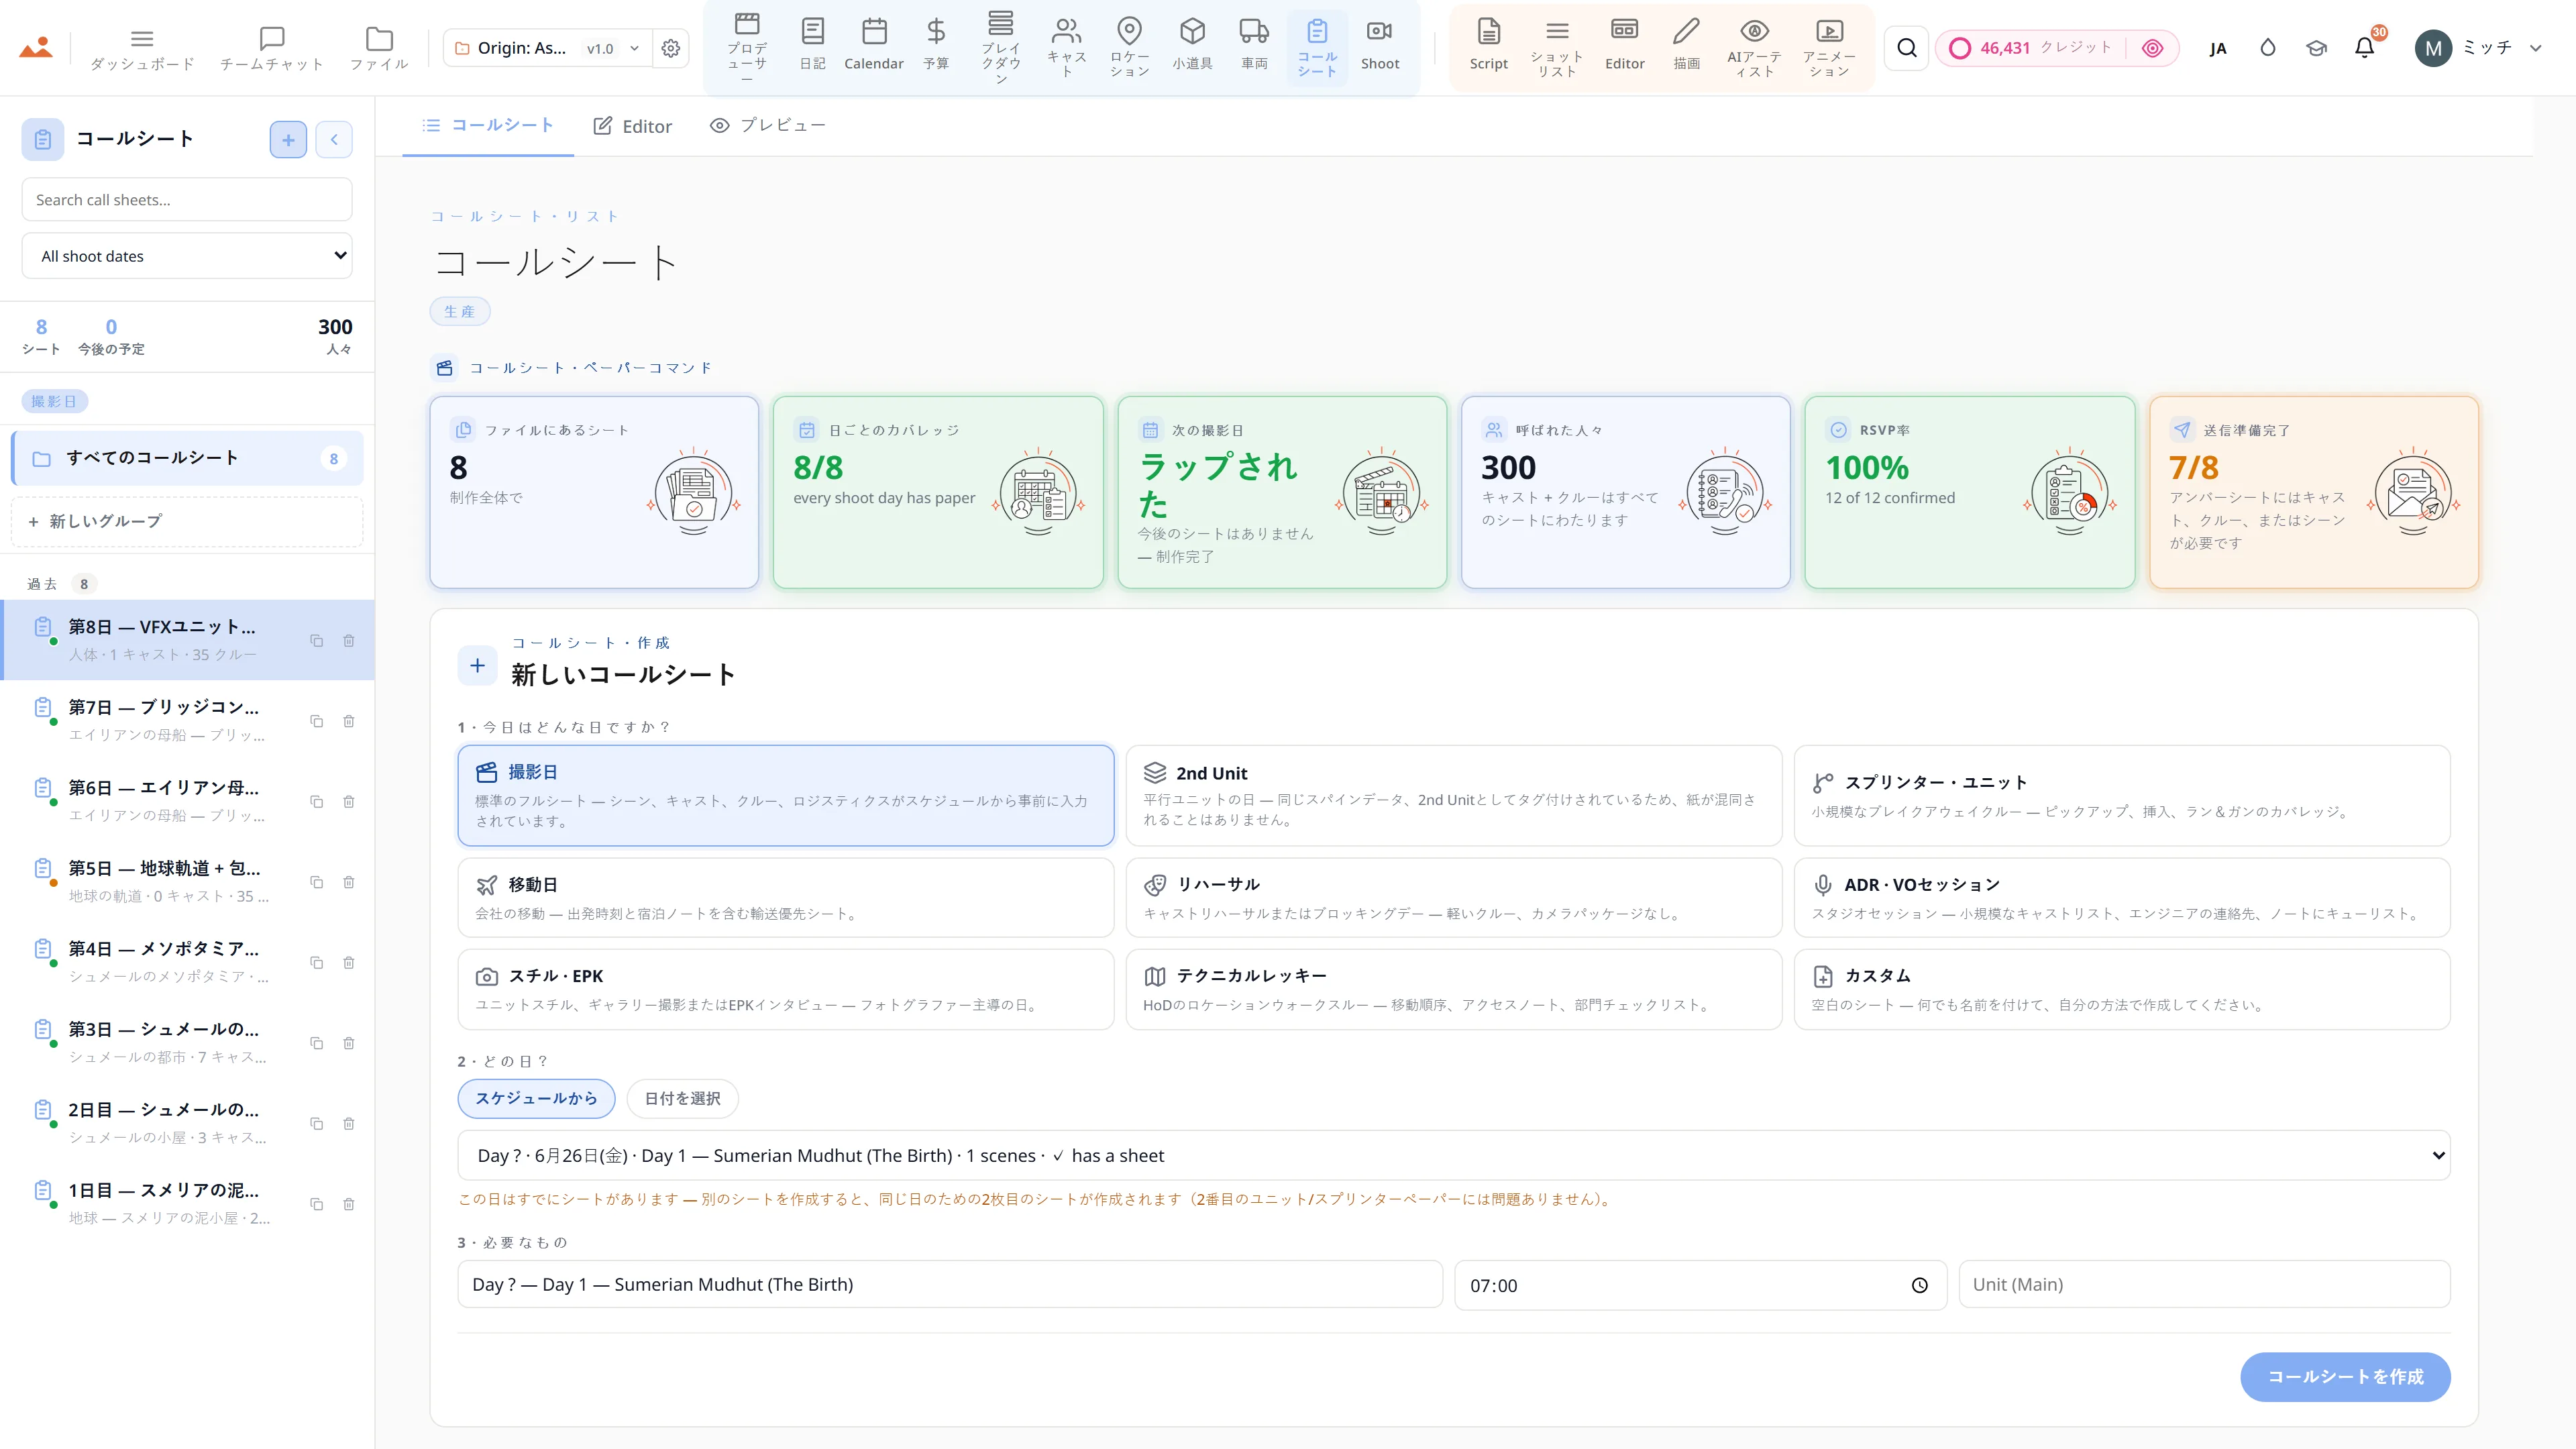Delete the 第7日 ブリッジコン sheet
Viewport: 2576px width, 1449px height.
(349, 721)
